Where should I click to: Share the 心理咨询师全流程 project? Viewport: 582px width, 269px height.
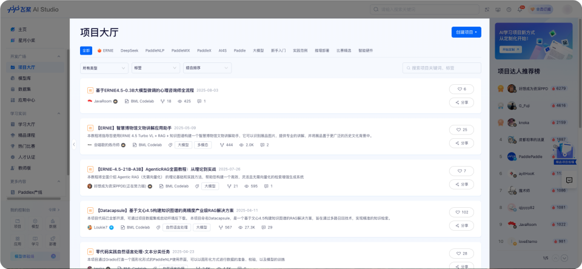(x=461, y=102)
